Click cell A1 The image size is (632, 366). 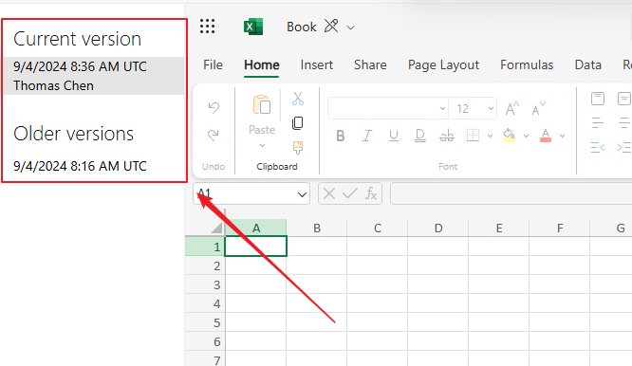click(x=256, y=247)
